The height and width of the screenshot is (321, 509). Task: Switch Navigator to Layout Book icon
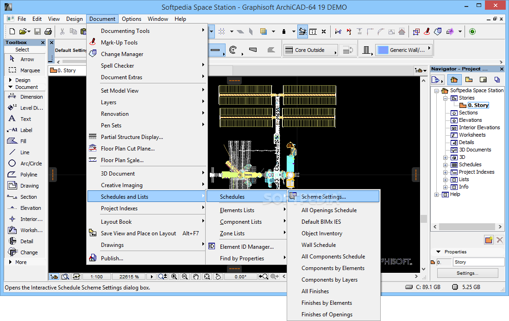(483, 80)
